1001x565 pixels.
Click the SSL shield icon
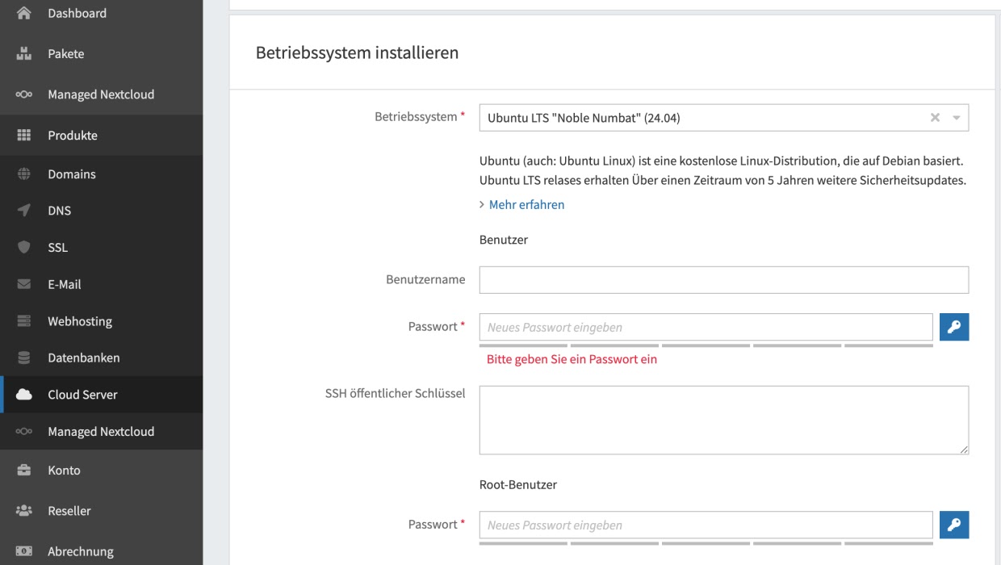pyautogui.click(x=24, y=248)
